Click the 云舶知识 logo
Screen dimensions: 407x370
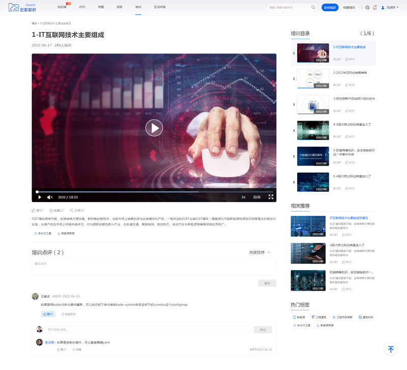click(22, 8)
